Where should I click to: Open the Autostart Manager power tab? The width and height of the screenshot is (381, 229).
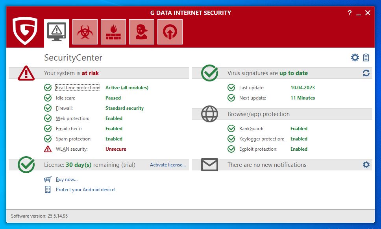pos(170,32)
